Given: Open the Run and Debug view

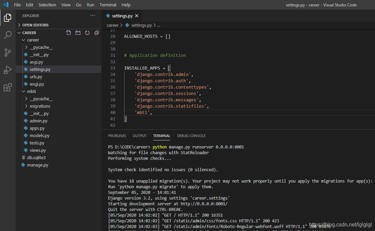Looking at the screenshot, I should tap(8, 70).
